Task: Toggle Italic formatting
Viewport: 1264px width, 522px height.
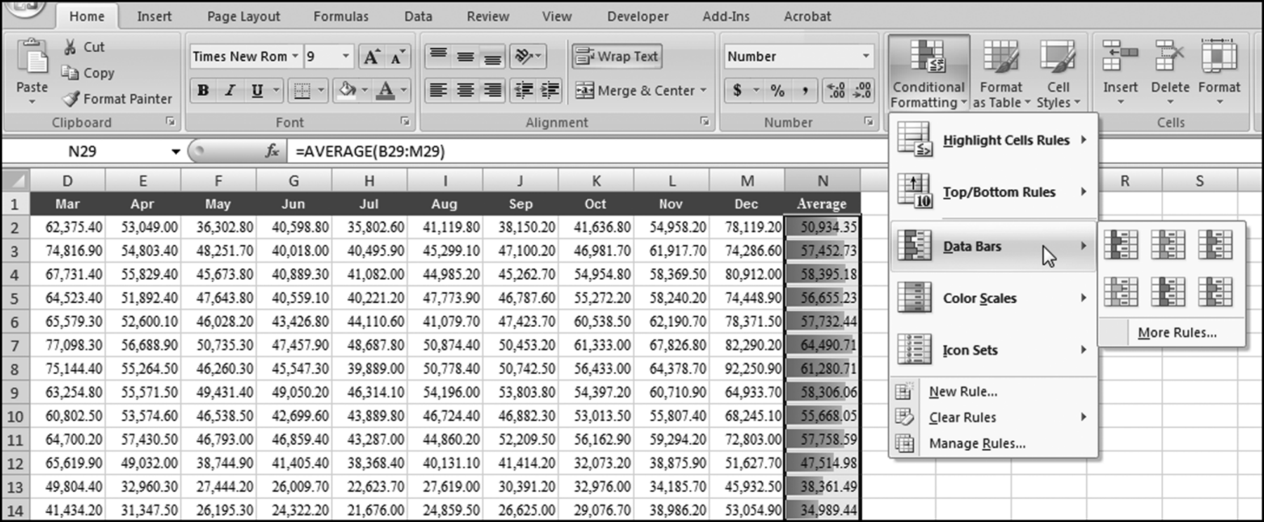Action: click(230, 91)
